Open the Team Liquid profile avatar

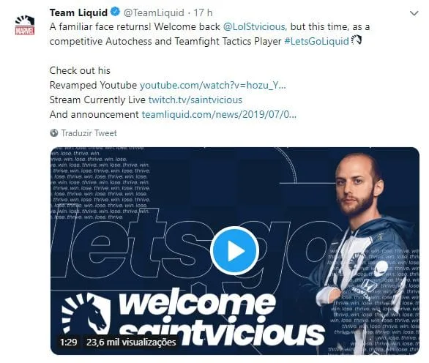coord(25,25)
